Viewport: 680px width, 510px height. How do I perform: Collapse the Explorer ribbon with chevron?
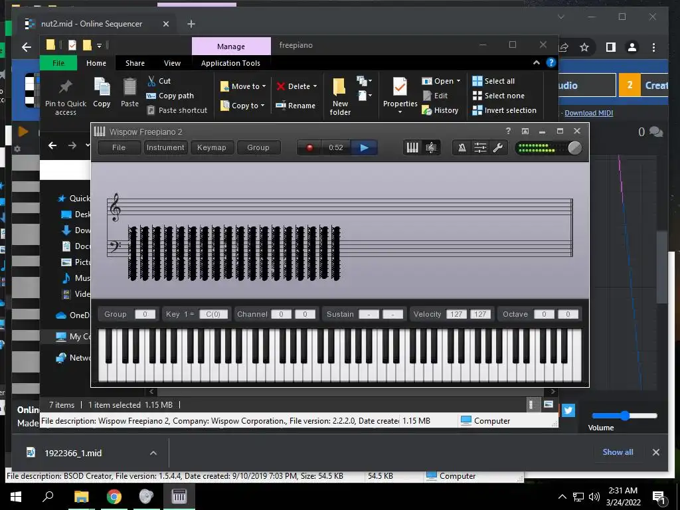537,63
